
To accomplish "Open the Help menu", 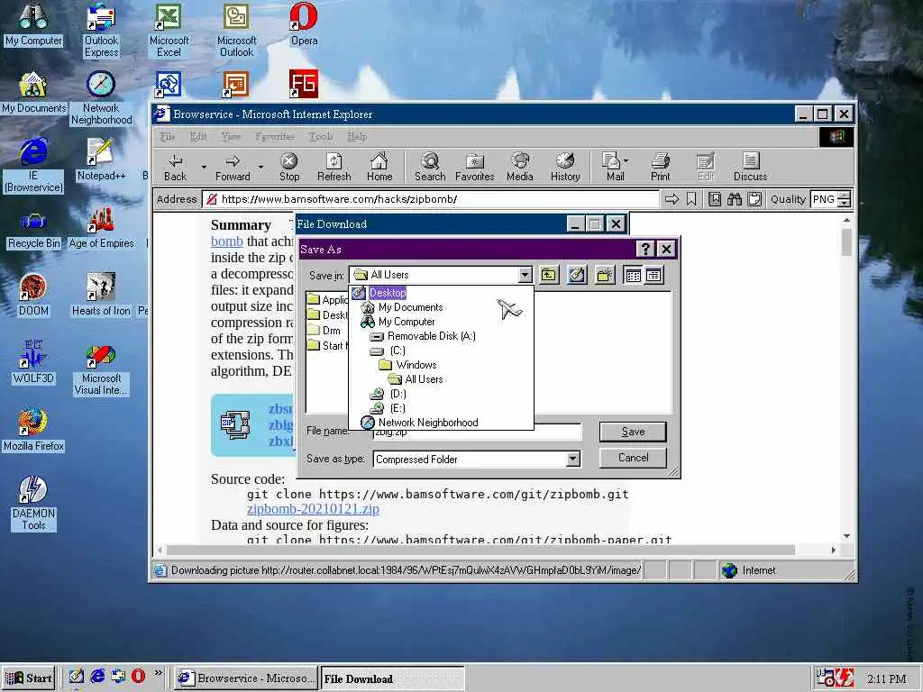I will click(357, 137).
